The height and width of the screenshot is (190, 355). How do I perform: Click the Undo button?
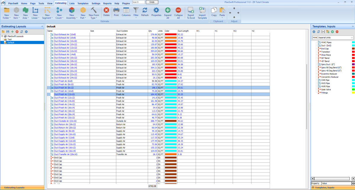[x=152, y=2]
